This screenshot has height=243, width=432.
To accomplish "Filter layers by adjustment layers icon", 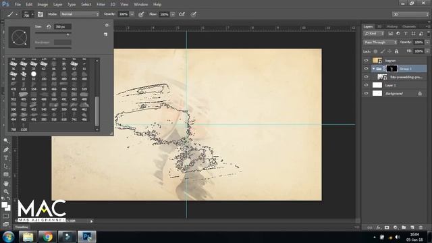I will [x=398, y=34].
